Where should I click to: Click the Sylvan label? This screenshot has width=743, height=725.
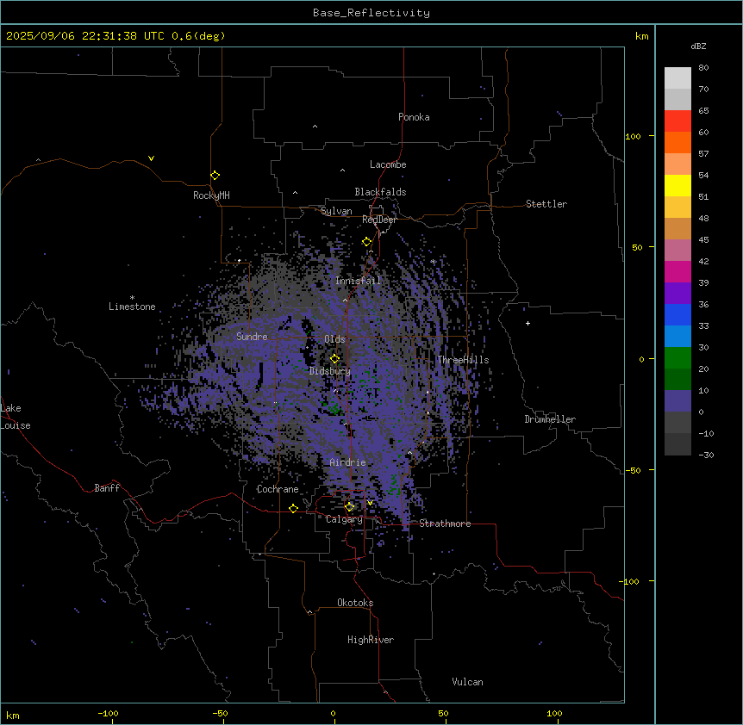(x=336, y=211)
